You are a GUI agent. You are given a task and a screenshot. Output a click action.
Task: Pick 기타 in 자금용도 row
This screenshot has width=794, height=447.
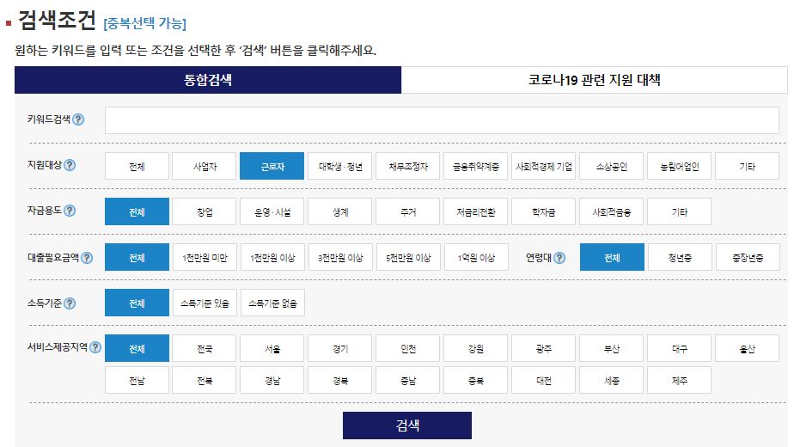click(680, 211)
